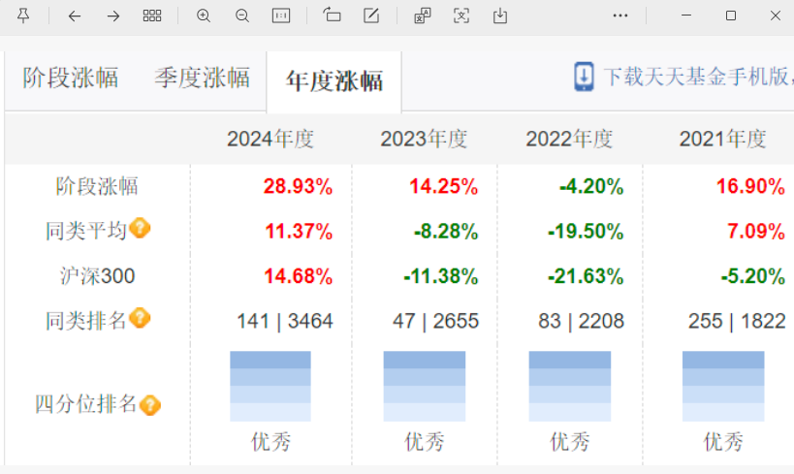Select the 2023年度 column header

[x=424, y=139]
